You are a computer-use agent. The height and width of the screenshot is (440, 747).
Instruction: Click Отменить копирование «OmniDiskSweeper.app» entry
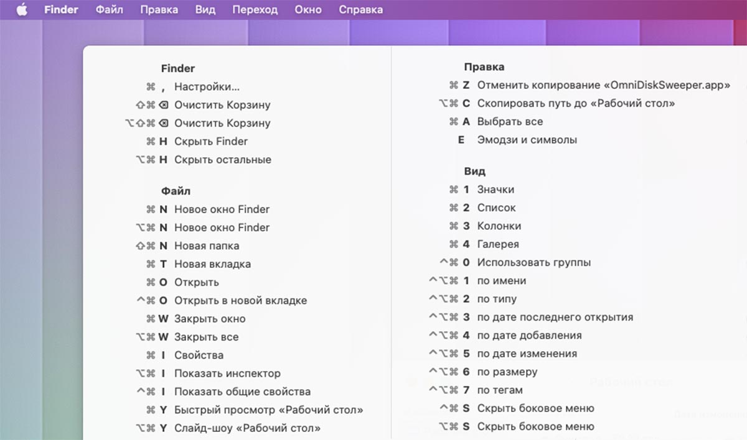pyautogui.click(x=603, y=85)
